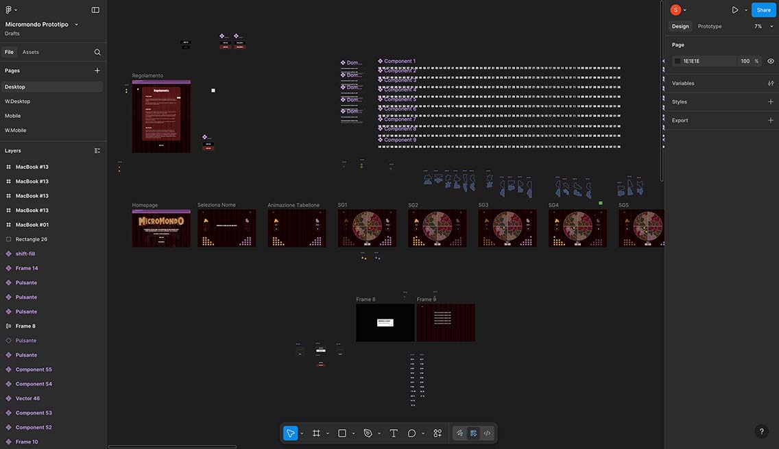Select the Move tool in the toolbar

click(x=291, y=433)
